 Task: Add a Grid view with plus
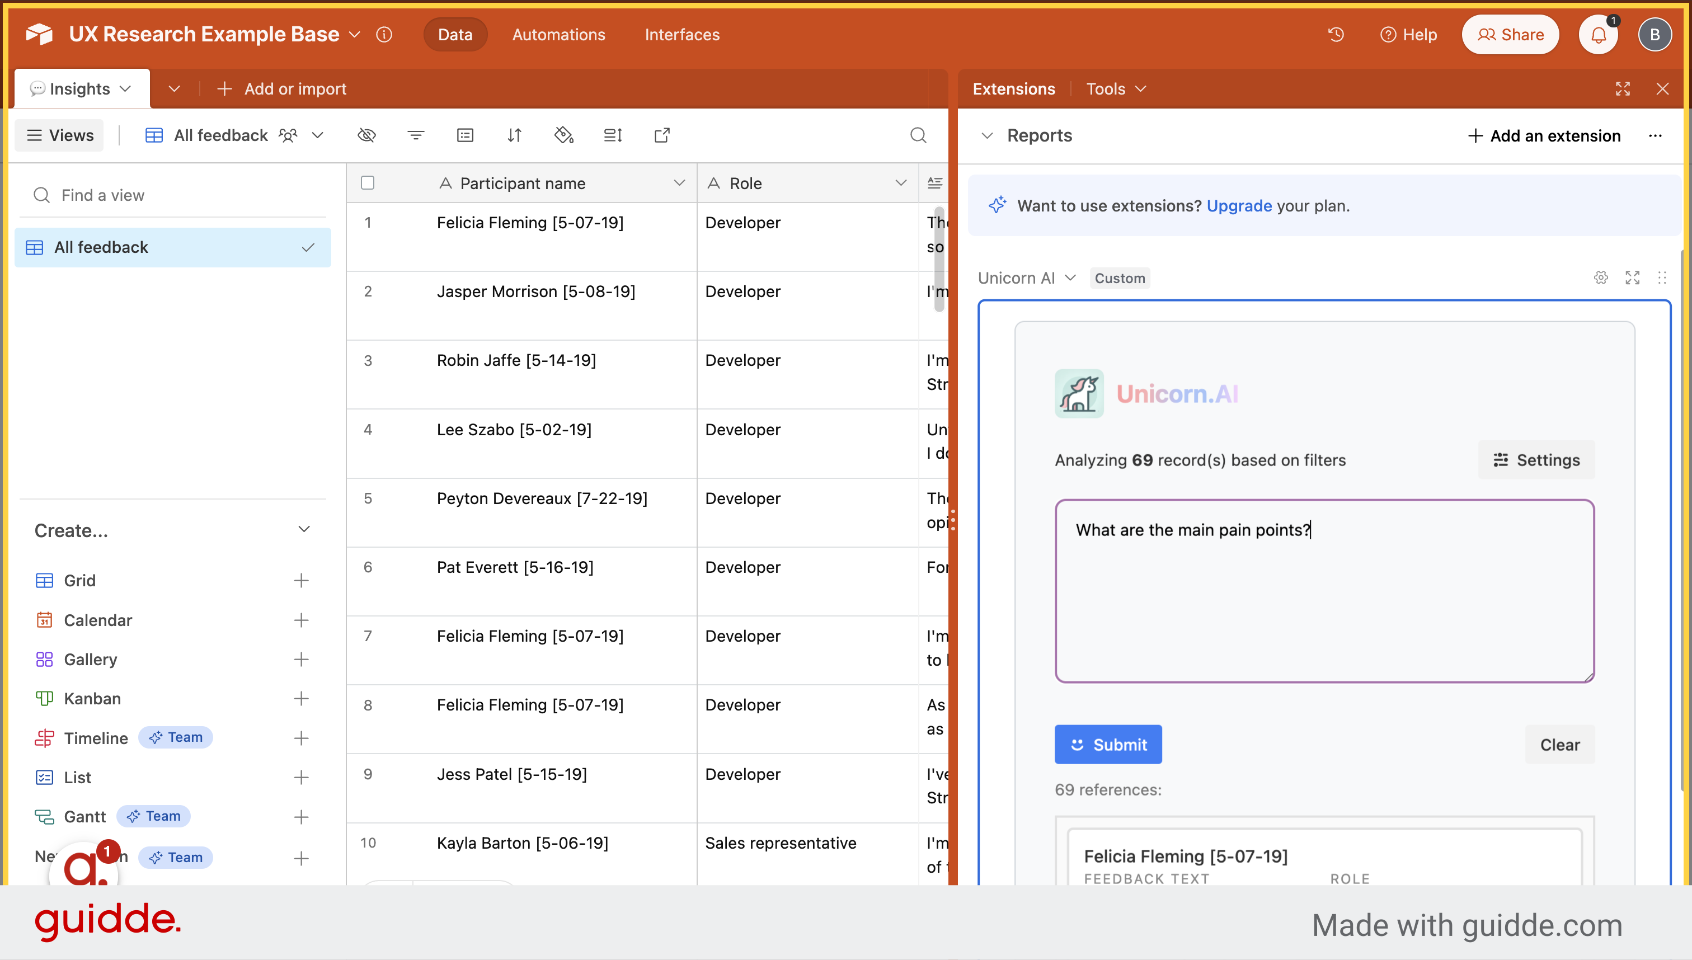pyautogui.click(x=302, y=580)
